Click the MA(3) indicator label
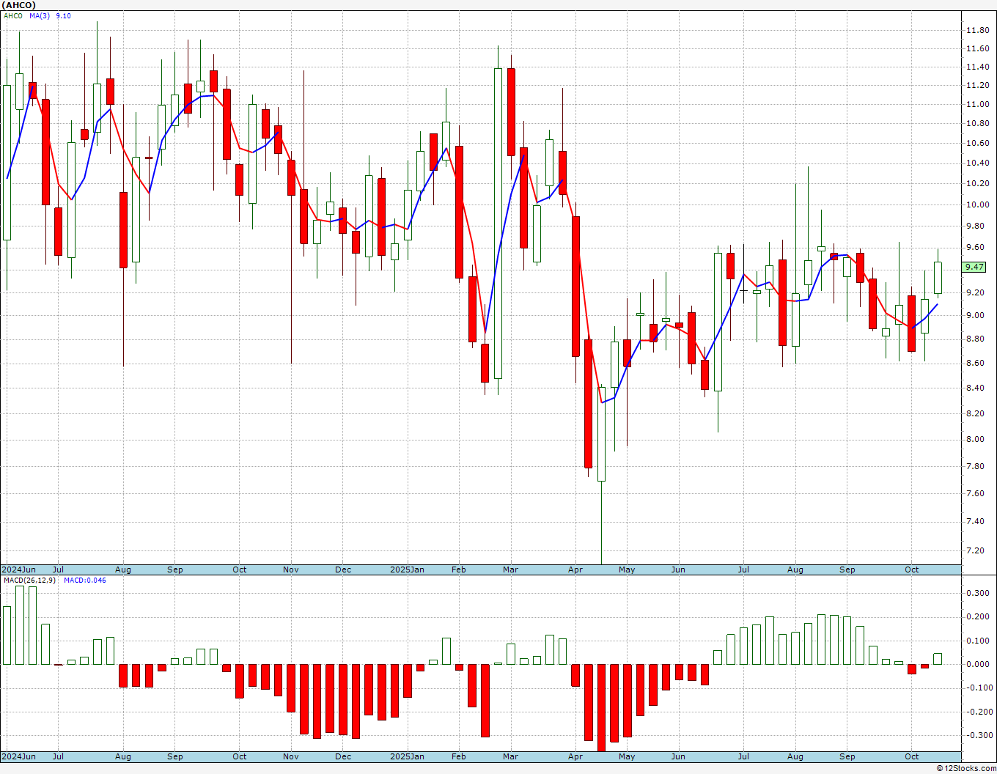Viewport: 997px width, 774px height. pyautogui.click(x=40, y=15)
